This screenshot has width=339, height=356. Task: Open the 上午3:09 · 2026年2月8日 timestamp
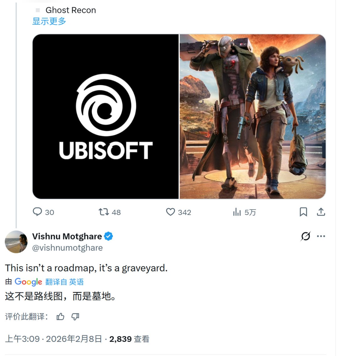point(53,339)
